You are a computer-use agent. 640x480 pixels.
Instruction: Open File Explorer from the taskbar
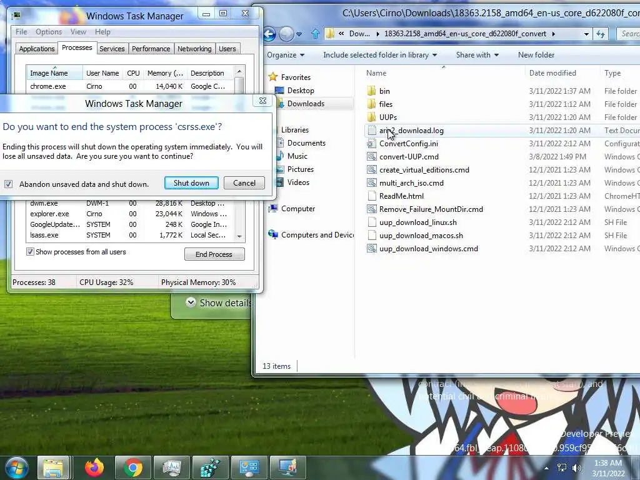click(53, 467)
